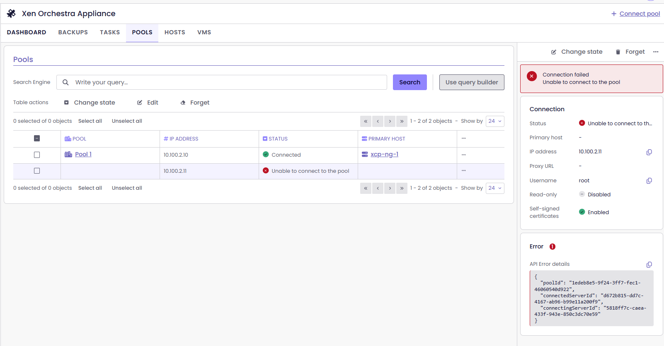Open the side panel more options ellipsis
This screenshot has height=346, width=664.
coord(656,52)
